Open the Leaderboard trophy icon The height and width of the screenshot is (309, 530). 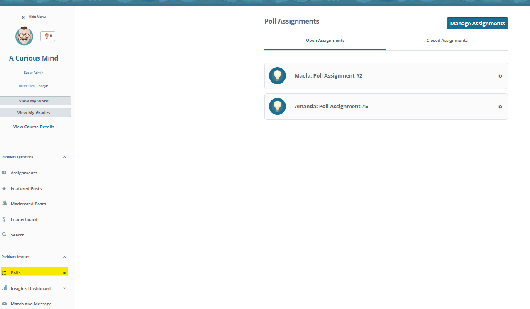coord(4,219)
